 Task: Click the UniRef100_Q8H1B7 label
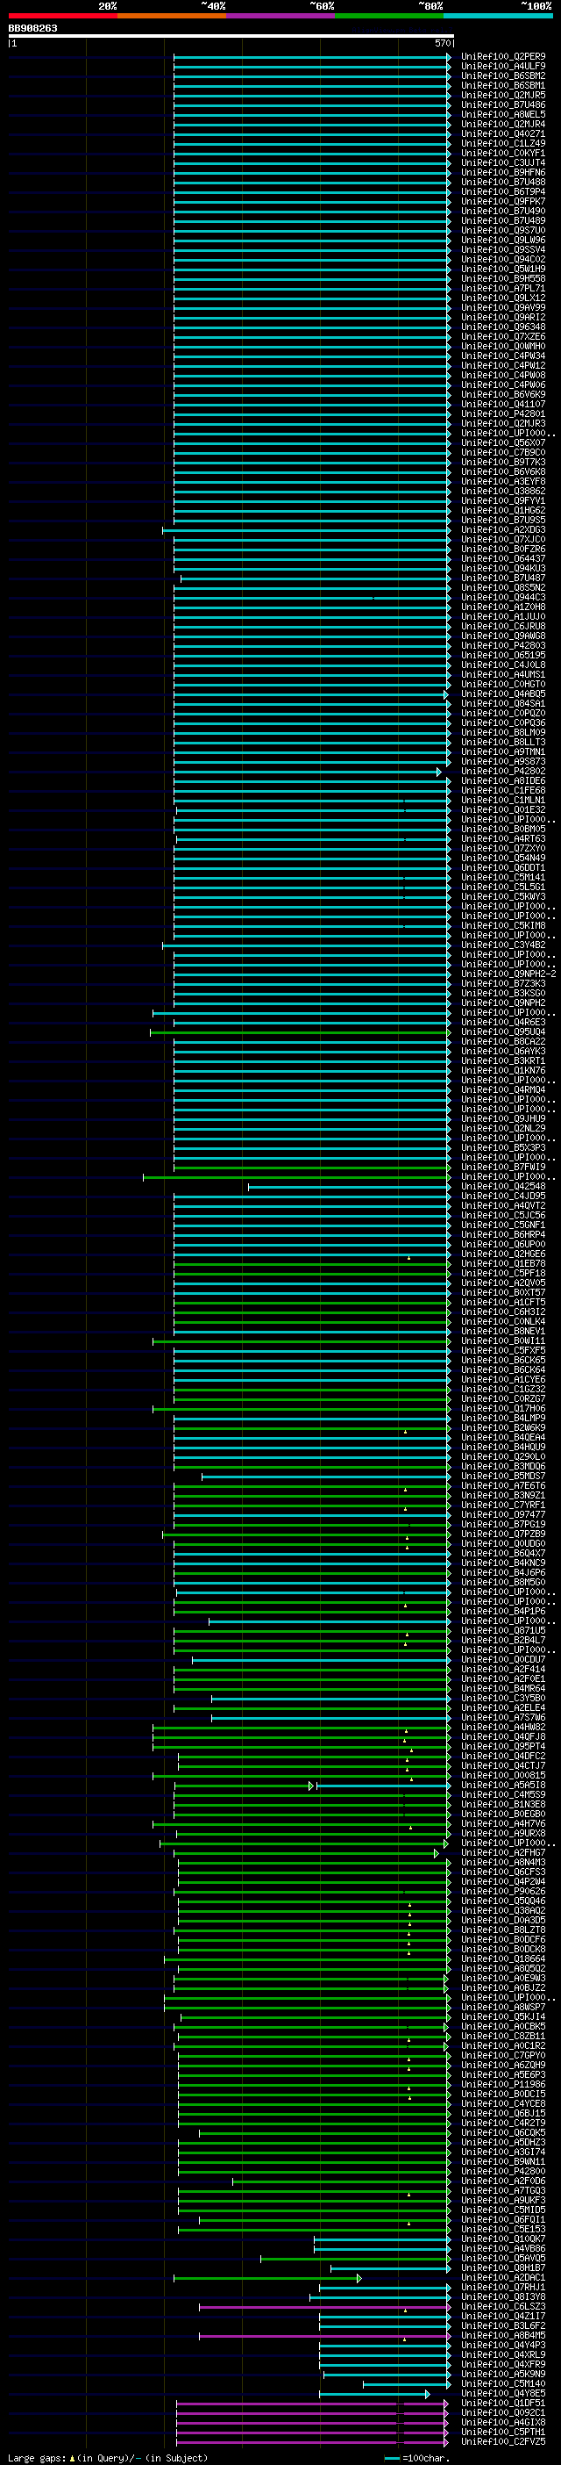coord(504,2267)
